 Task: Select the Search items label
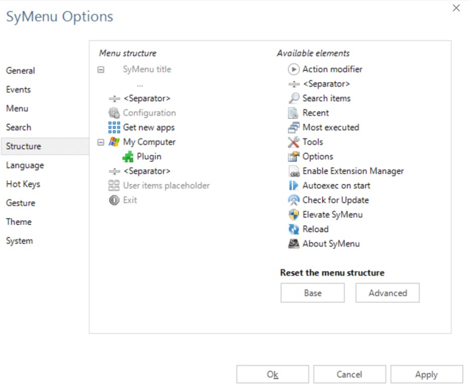(326, 99)
